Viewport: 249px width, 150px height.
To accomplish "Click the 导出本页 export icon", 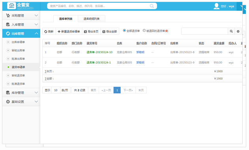I will coord(85,31).
